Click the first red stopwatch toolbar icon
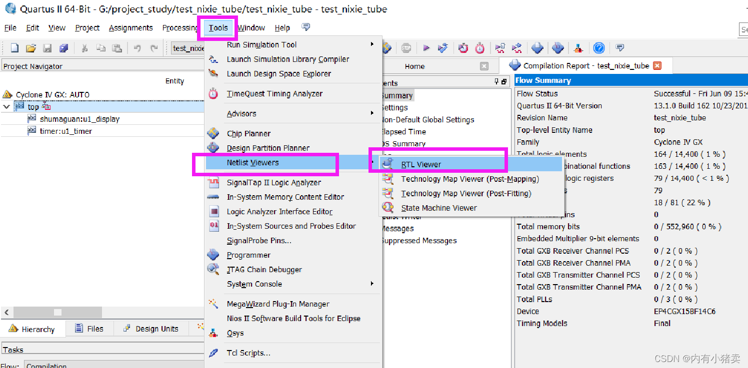The width and height of the screenshot is (748, 368). click(463, 48)
